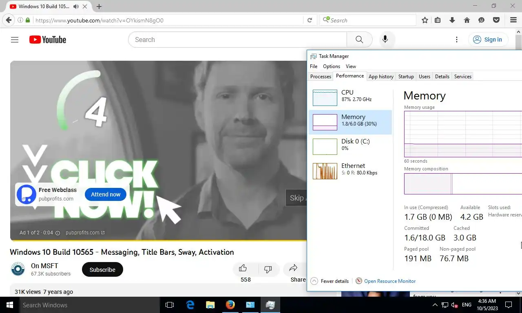Select CPU in the performance list

[x=350, y=97]
